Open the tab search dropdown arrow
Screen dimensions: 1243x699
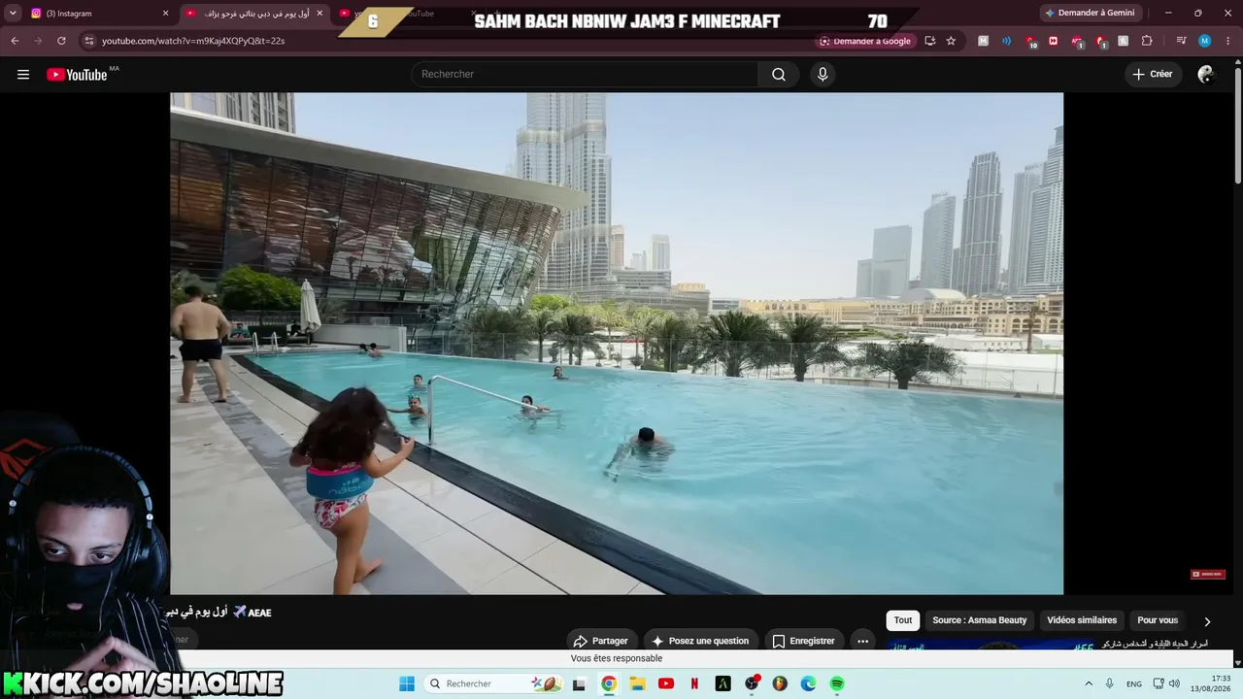pos(13,13)
